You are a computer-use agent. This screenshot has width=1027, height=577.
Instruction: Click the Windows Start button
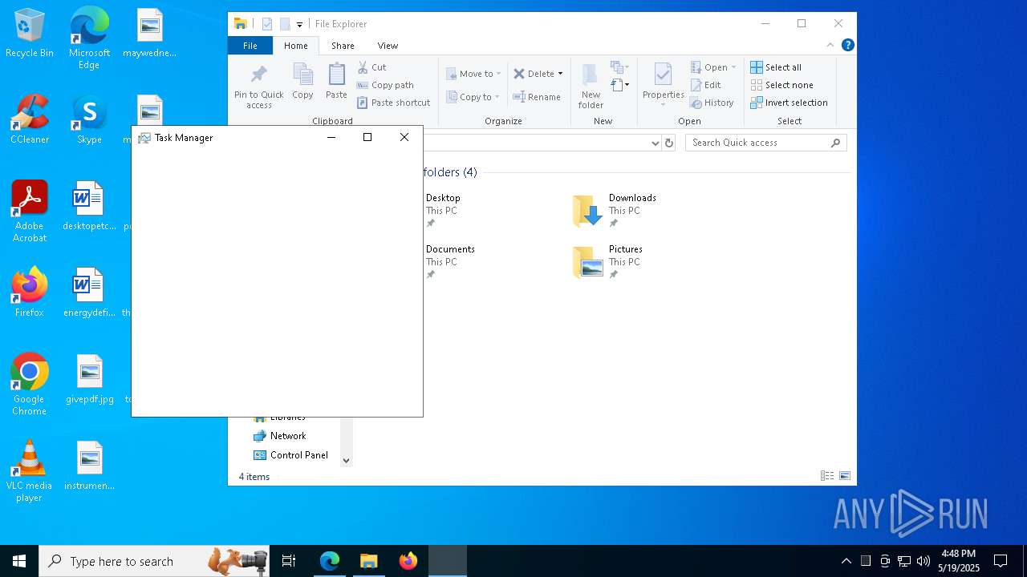point(19,561)
